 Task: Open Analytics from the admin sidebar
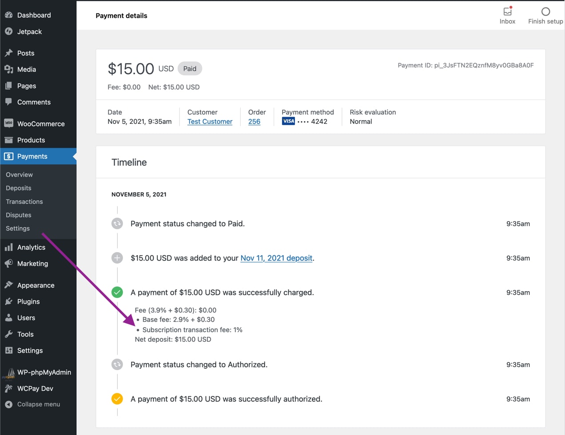8,247
